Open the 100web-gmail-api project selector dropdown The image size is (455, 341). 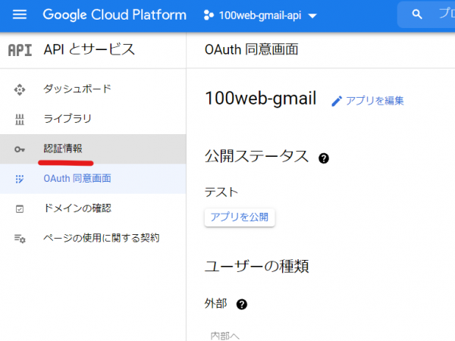click(x=260, y=15)
